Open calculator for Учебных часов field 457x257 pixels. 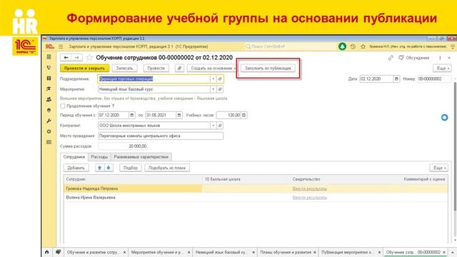(x=244, y=115)
